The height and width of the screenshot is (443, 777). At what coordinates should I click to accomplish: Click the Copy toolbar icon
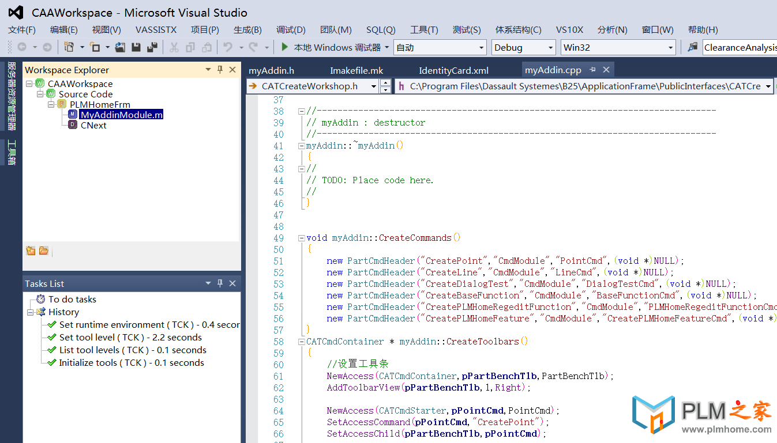[190, 47]
